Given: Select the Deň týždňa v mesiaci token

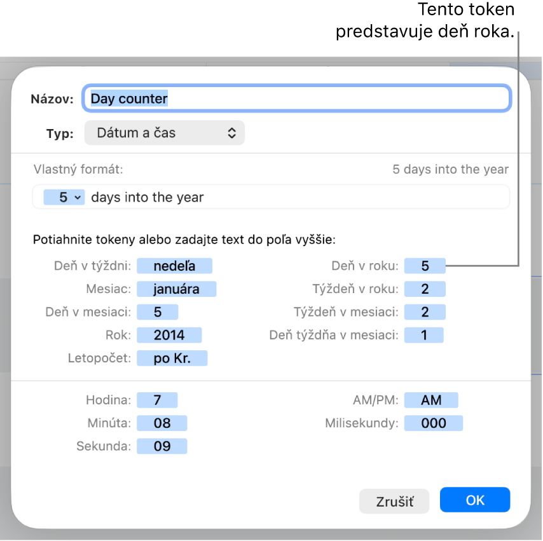Looking at the screenshot, I should [x=424, y=335].
